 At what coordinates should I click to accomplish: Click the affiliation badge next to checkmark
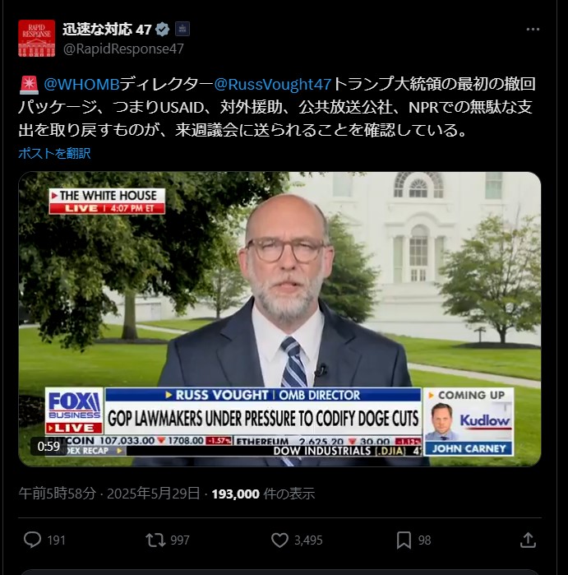(x=182, y=29)
